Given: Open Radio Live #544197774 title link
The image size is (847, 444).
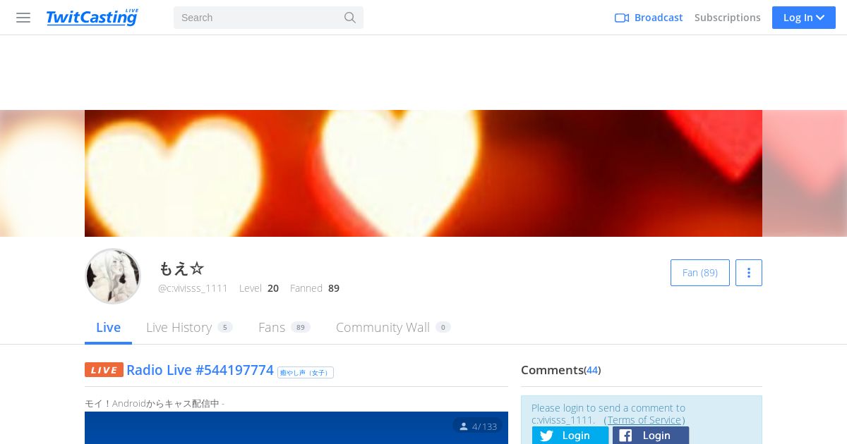Looking at the screenshot, I should (x=200, y=370).
